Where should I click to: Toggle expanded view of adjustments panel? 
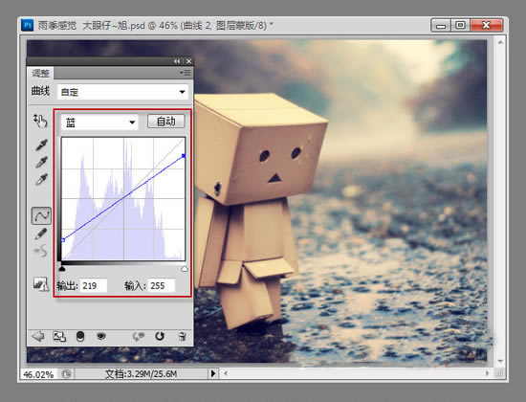(x=59, y=336)
